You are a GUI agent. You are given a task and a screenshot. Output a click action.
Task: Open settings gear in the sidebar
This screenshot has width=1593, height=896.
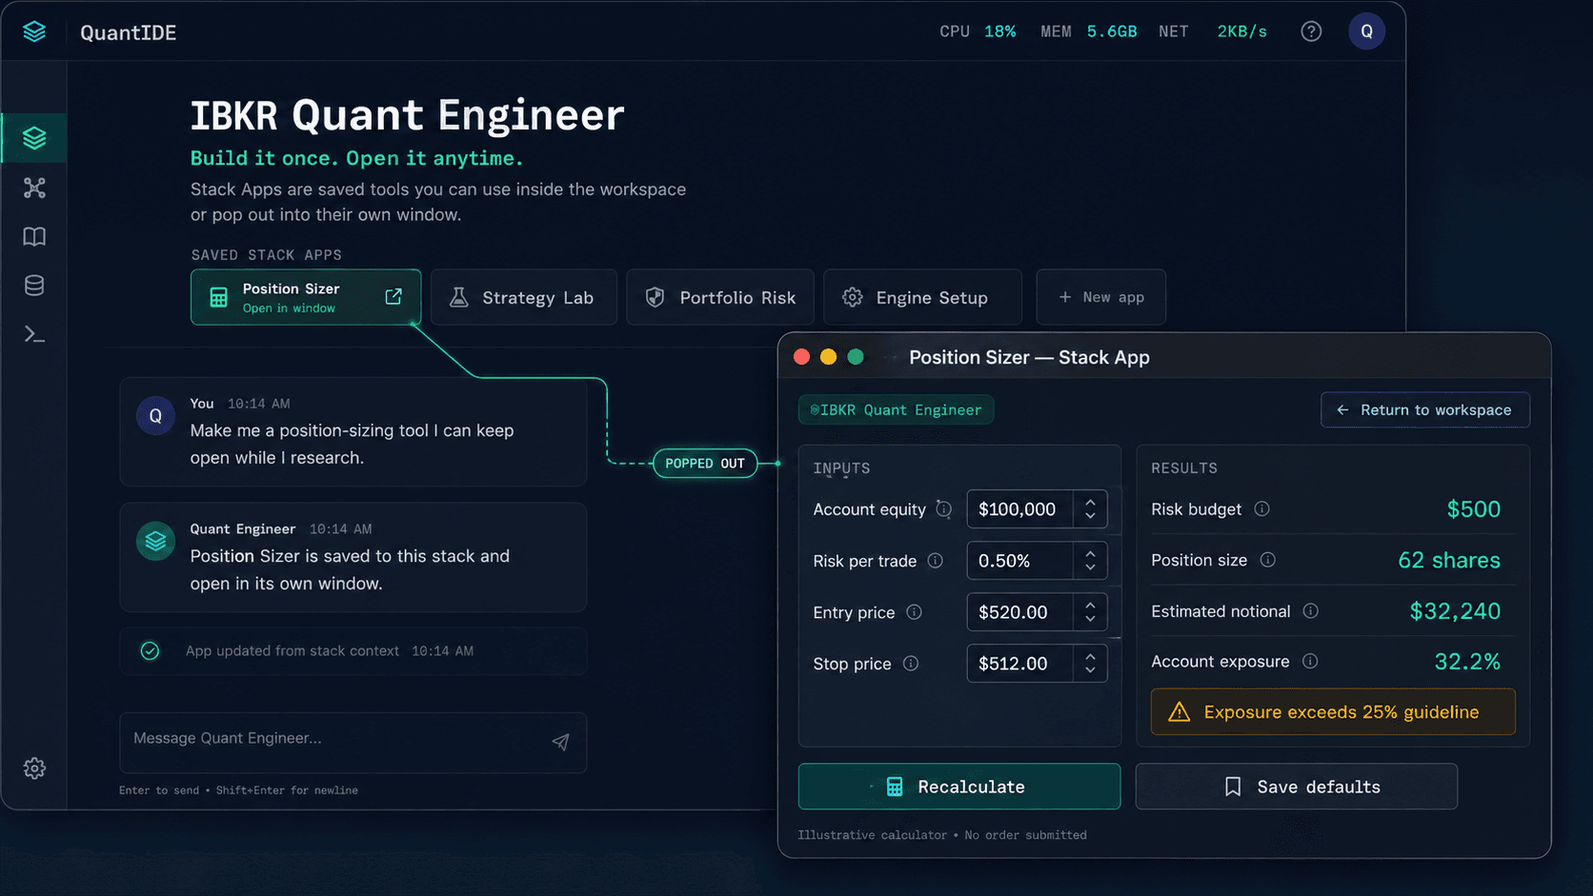click(x=34, y=768)
